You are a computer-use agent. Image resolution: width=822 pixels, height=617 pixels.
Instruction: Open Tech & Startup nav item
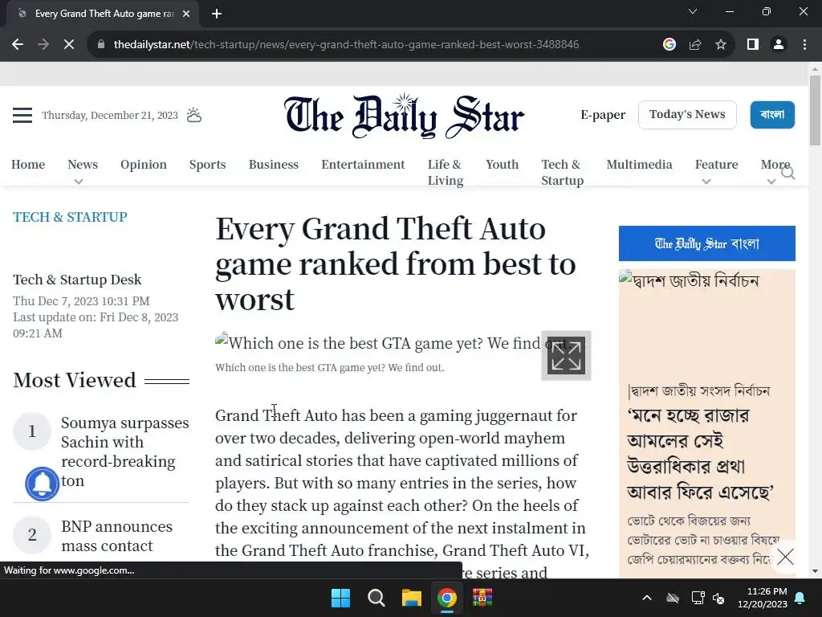point(563,172)
